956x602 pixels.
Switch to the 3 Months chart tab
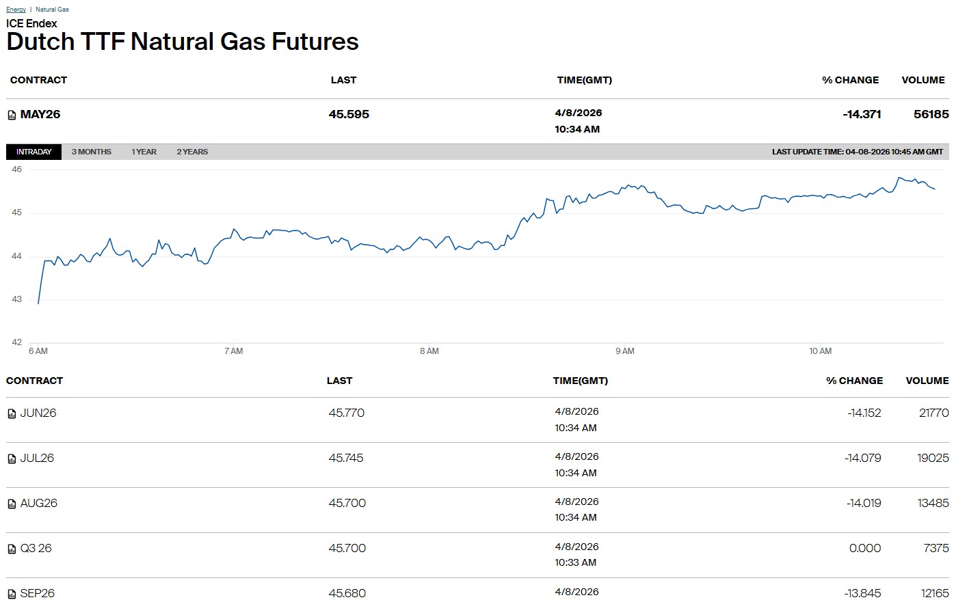coord(92,152)
